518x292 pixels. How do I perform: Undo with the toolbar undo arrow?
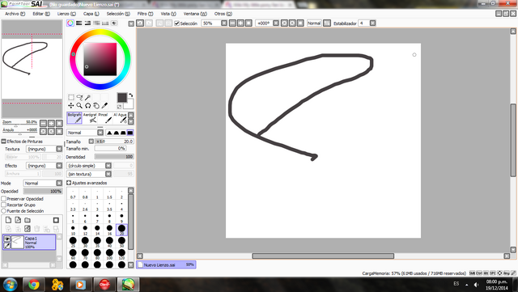(140, 23)
